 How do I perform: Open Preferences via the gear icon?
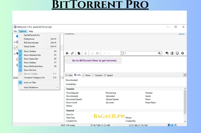coord(183,53)
